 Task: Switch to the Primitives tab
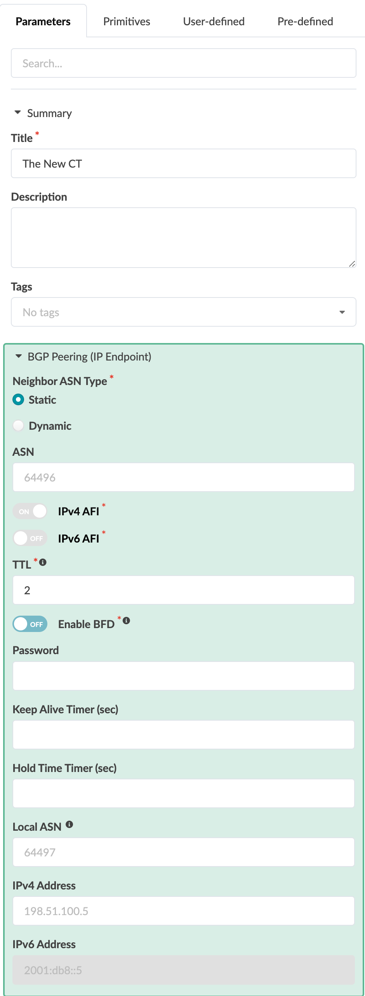point(127,21)
